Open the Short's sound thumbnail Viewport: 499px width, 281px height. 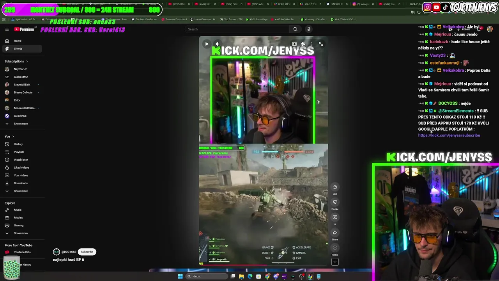click(335, 262)
